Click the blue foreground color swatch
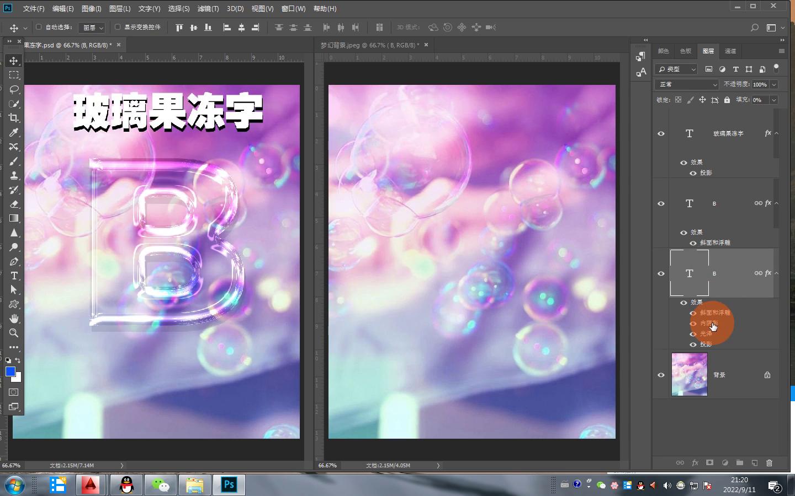The width and height of the screenshot is (795, 496). coord(10,371)
